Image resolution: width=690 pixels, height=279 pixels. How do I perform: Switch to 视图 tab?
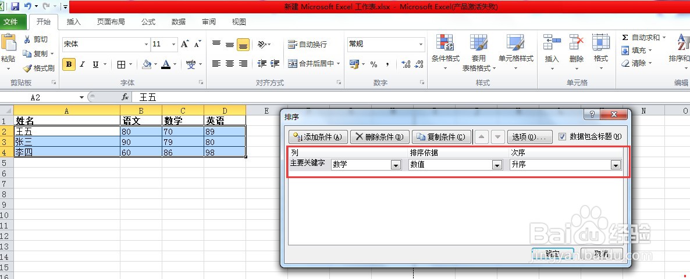click(239, 22)
